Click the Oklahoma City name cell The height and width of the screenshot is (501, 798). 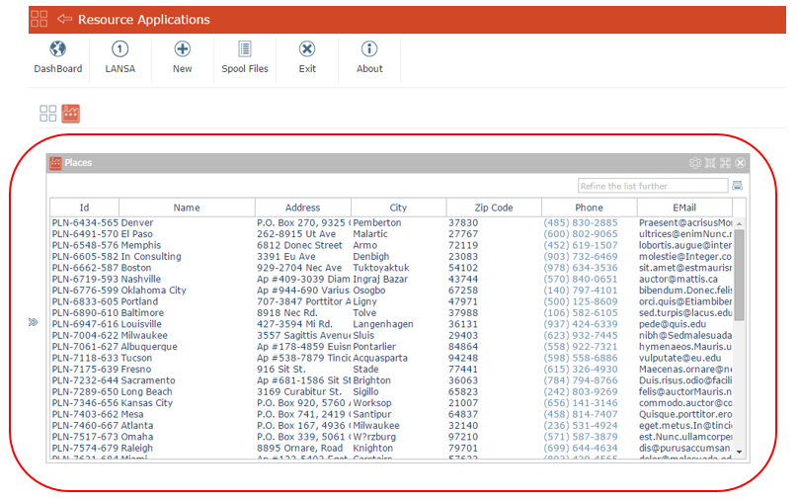[154, 290]
